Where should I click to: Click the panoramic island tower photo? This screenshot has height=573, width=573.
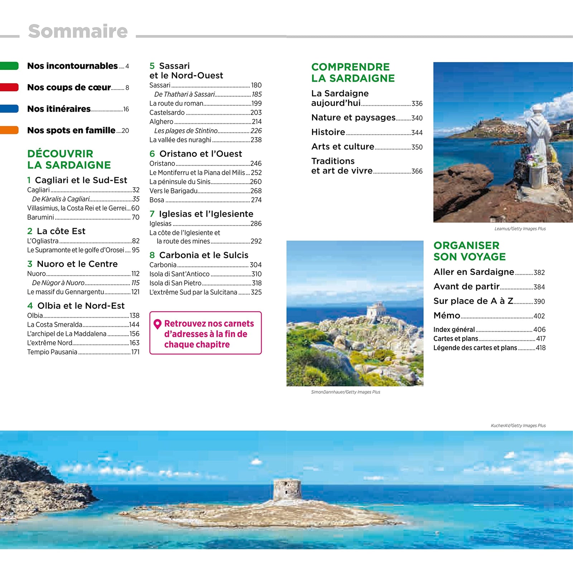point(286,490)
